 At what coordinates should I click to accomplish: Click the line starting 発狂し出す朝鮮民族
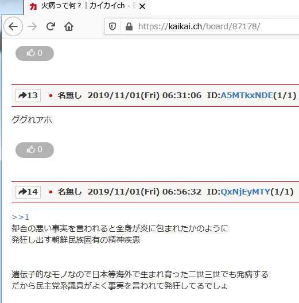[x=76, y=240]
